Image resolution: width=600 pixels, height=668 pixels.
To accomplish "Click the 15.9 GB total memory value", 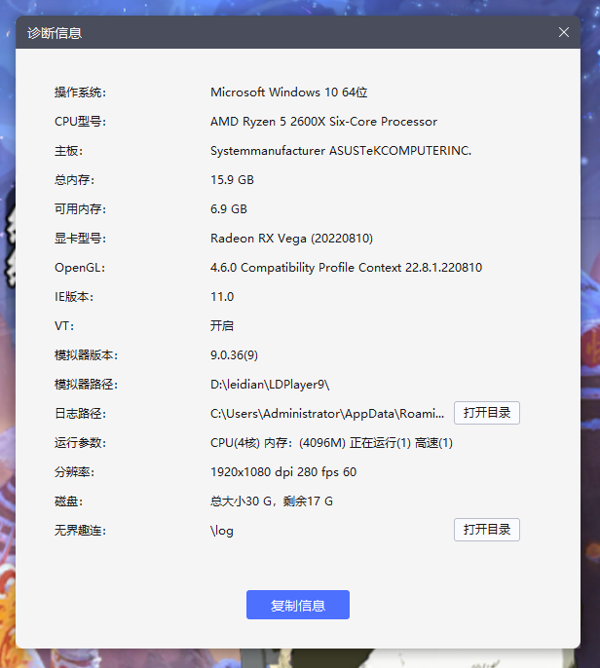I will point(232,180).
